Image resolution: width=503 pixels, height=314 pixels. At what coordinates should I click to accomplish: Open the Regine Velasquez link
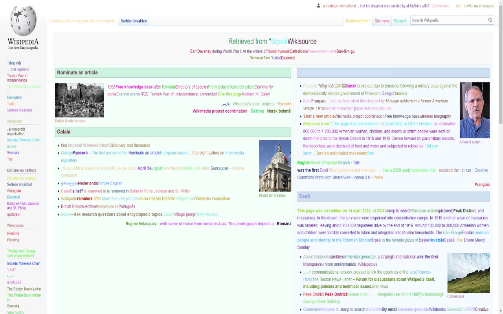click(141, 224)
